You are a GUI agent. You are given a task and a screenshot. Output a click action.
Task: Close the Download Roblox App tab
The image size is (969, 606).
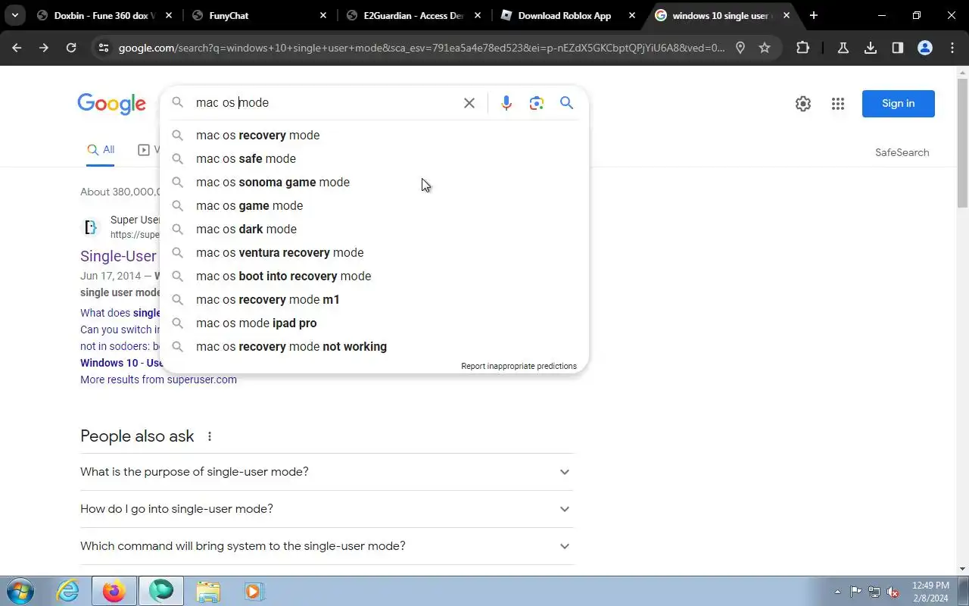tap(632, 15)
